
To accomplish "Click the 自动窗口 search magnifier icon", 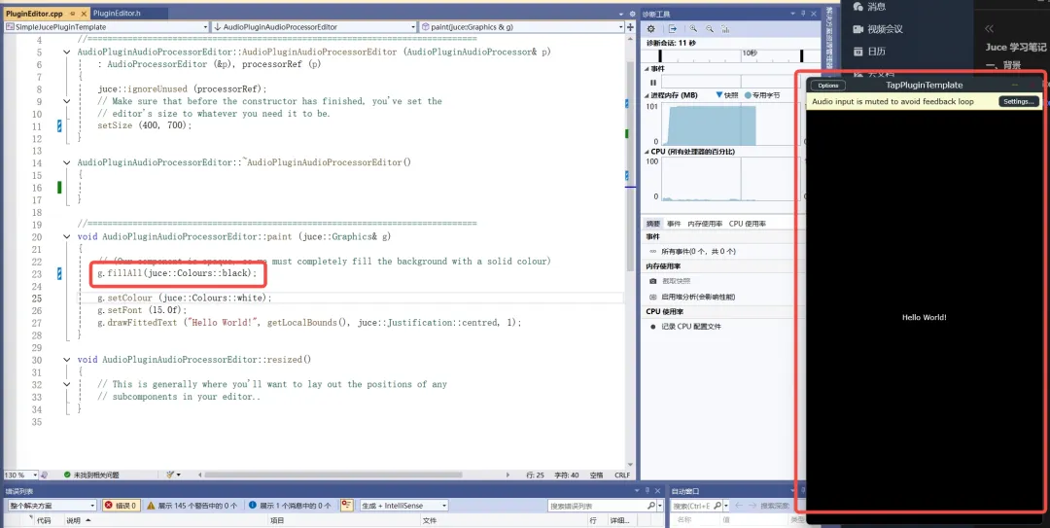I will point(717,506).
